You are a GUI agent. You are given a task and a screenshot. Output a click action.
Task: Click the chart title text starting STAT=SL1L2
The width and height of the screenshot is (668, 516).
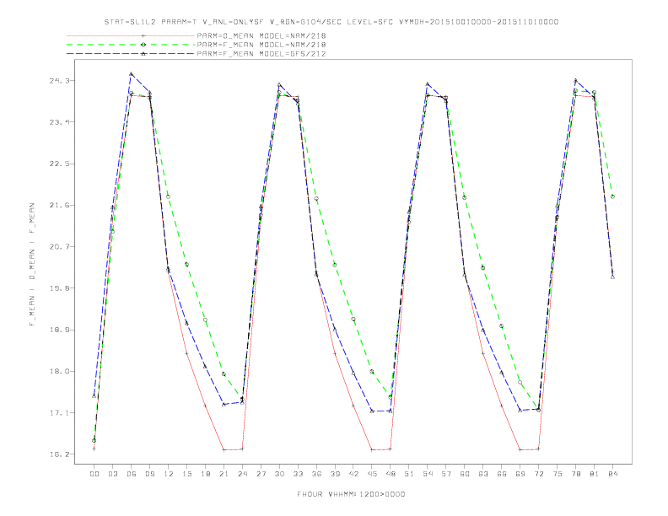coord(331,22)
